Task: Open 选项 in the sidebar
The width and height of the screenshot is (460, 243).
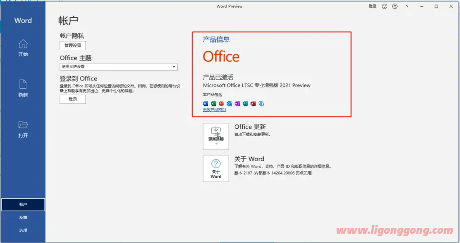Action: 23,230
